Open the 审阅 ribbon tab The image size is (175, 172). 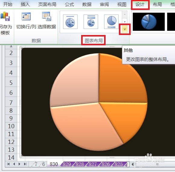(x=104, y=5)
